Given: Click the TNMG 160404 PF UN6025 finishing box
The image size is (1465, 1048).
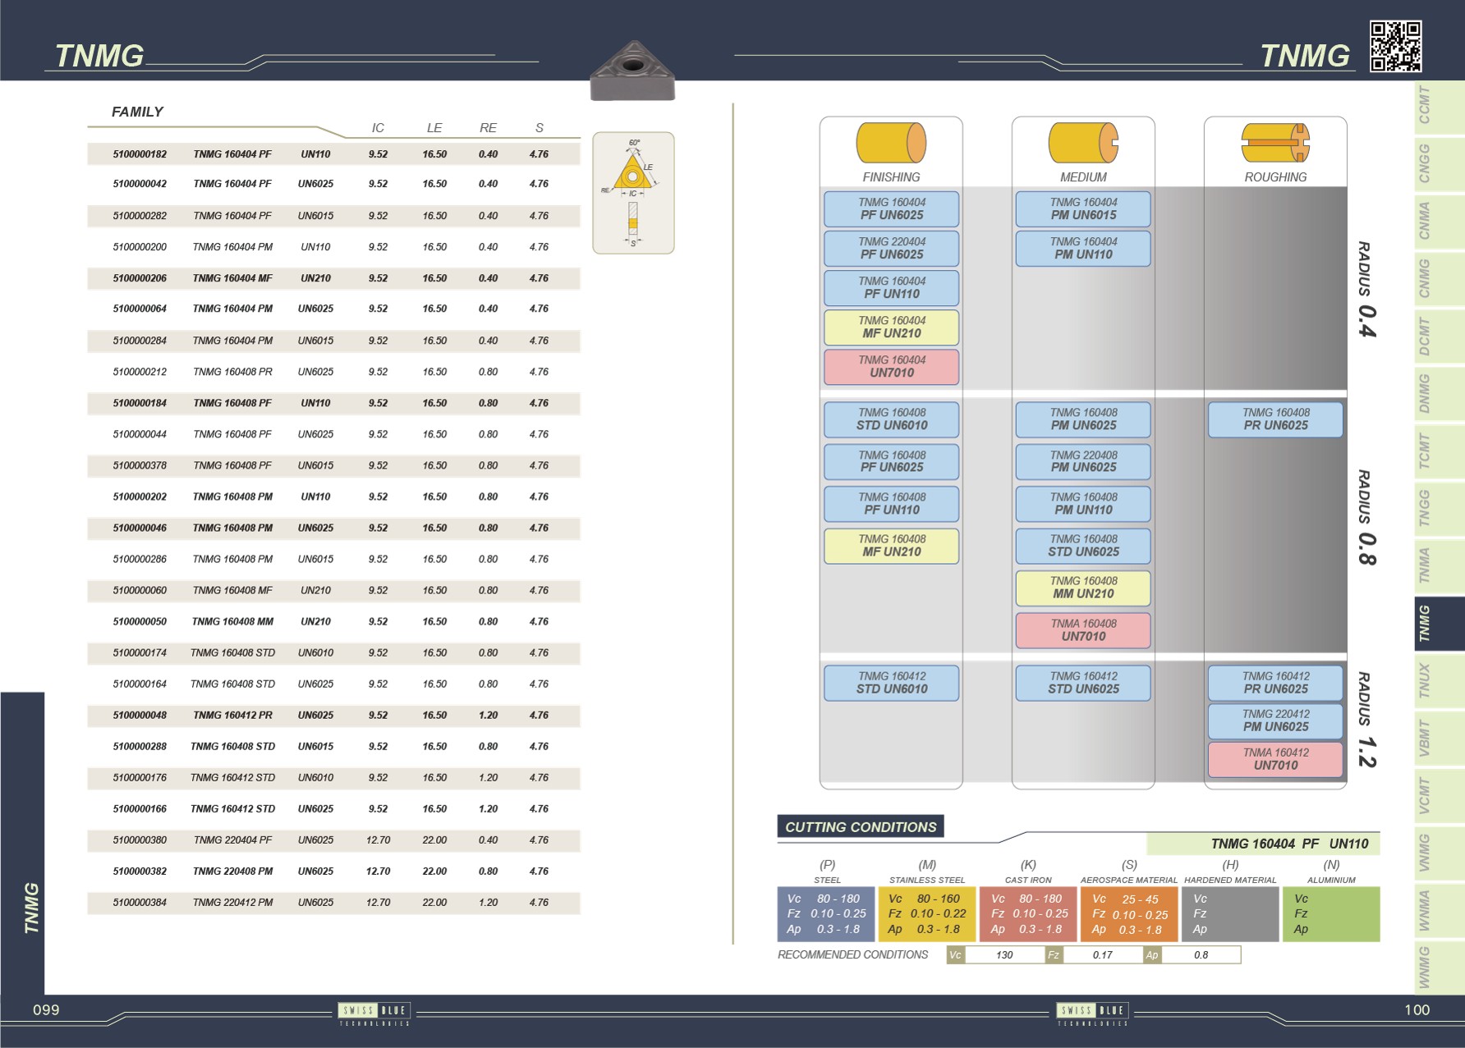Looking at the screenshot, I should 891,209.
